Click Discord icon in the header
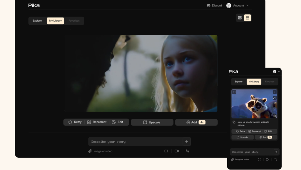This screenshot has width=301, height=170. coord(209,6)
